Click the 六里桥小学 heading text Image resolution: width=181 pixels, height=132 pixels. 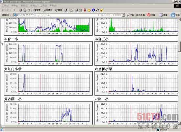pos(103,69)
